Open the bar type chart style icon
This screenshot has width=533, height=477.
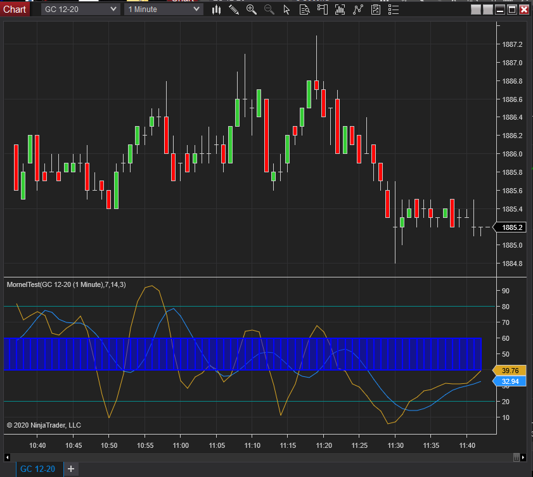216,10
